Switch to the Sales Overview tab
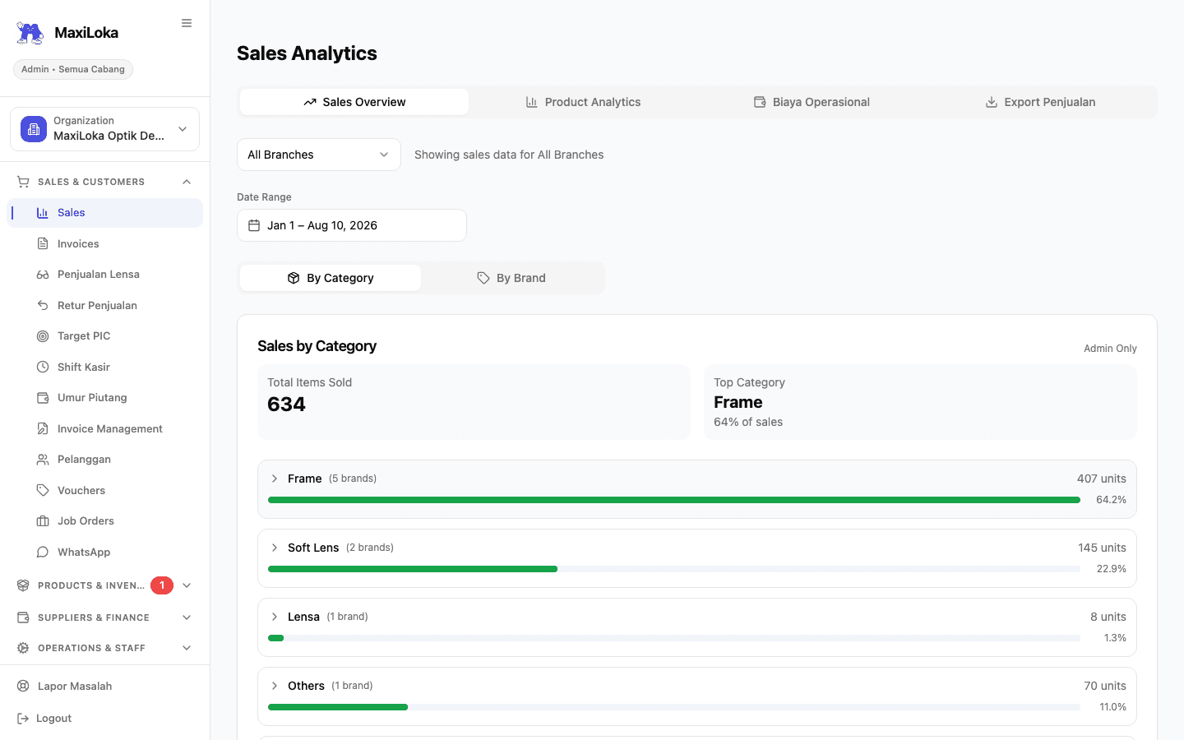This screenshot has height=740, width=1184. (x=354, y=102)
